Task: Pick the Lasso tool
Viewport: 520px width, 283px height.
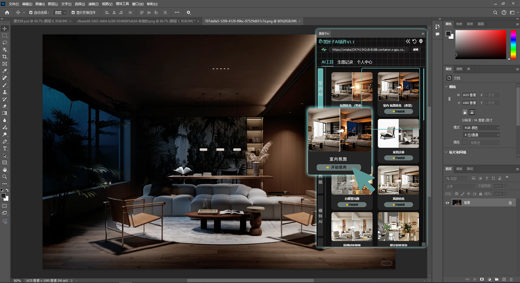Action: click(x=5, y=42)
